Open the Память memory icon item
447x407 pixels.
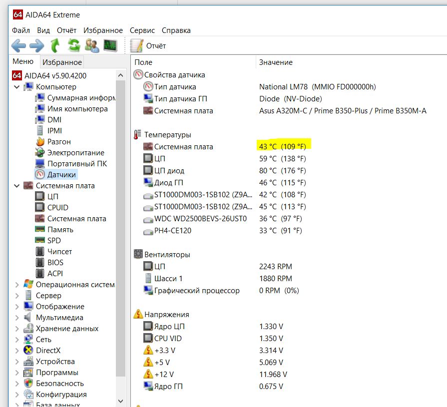54,229
